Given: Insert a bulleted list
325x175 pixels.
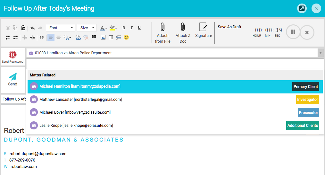Looking at the screenshot, I should point(15,37).
